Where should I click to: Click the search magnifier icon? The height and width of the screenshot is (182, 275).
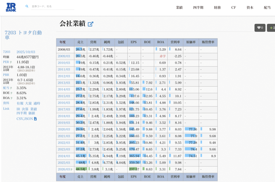27,6
